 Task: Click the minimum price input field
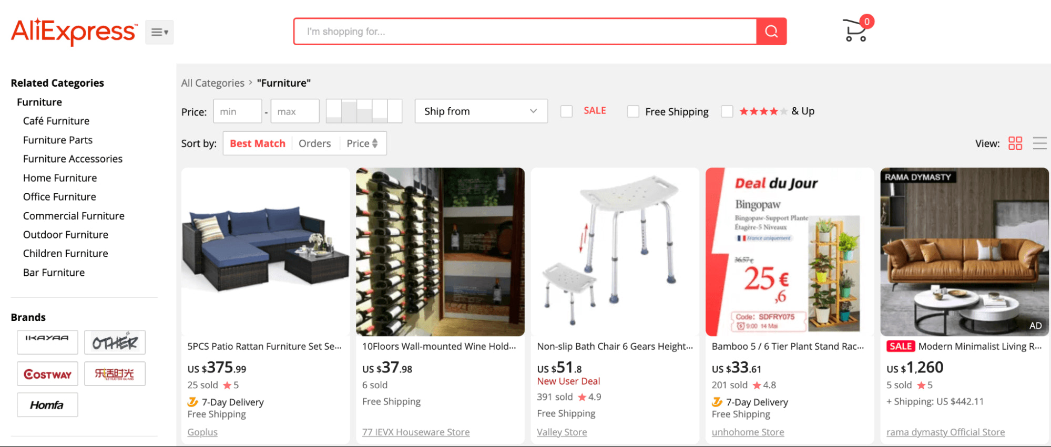tap(237, 111)
